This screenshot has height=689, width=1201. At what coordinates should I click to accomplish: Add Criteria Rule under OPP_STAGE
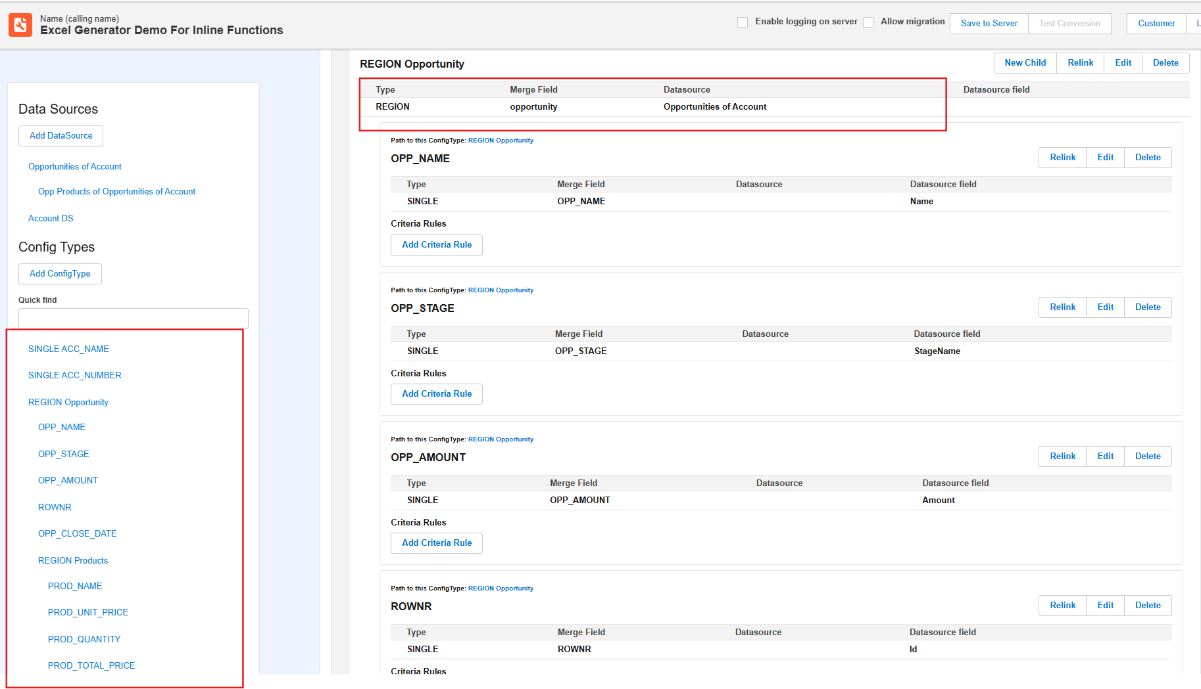pos(437,394)
